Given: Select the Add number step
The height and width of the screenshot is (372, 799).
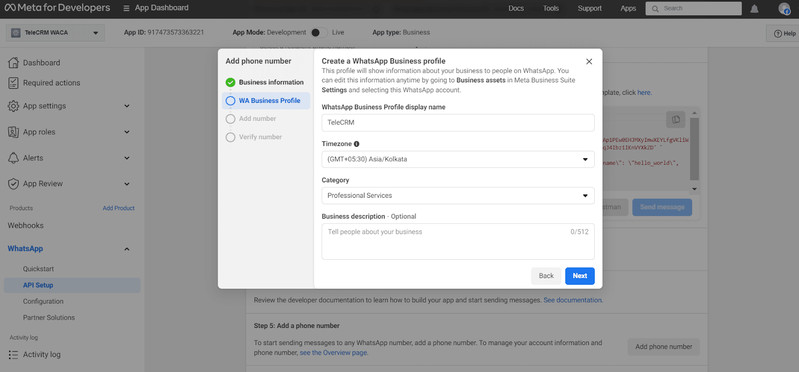Looking at the screenshot, I should coord(266,119).
